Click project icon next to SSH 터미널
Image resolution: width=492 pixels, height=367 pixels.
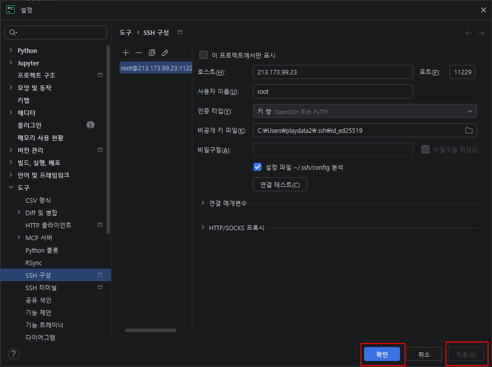pyautogui.click(x=100, y=287)
